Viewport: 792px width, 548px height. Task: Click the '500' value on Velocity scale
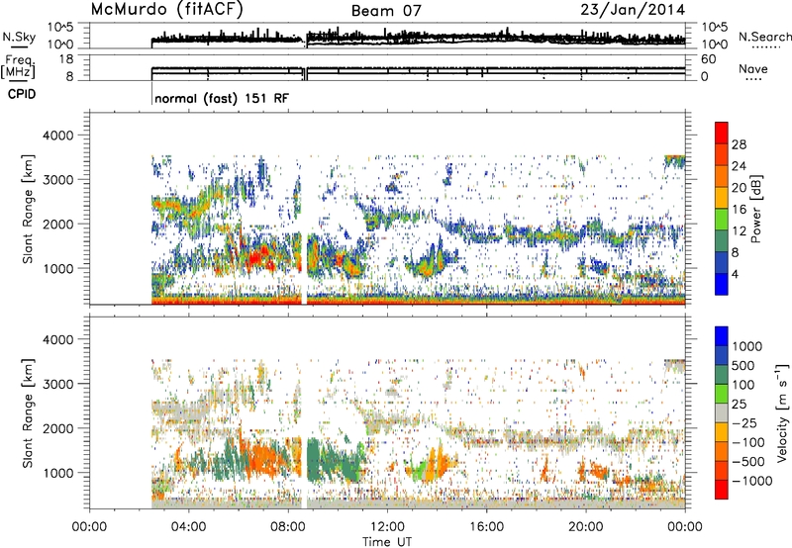743,366
